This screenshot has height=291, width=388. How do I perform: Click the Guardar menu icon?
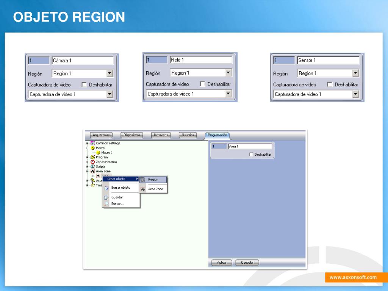tap(106, 197)
